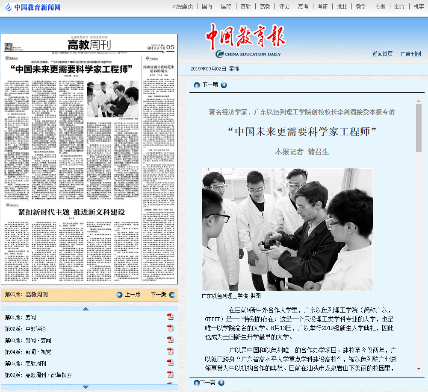Click the round arrow icon after 下一版
This screenshot has height=392, width=428.
(172, 295)
